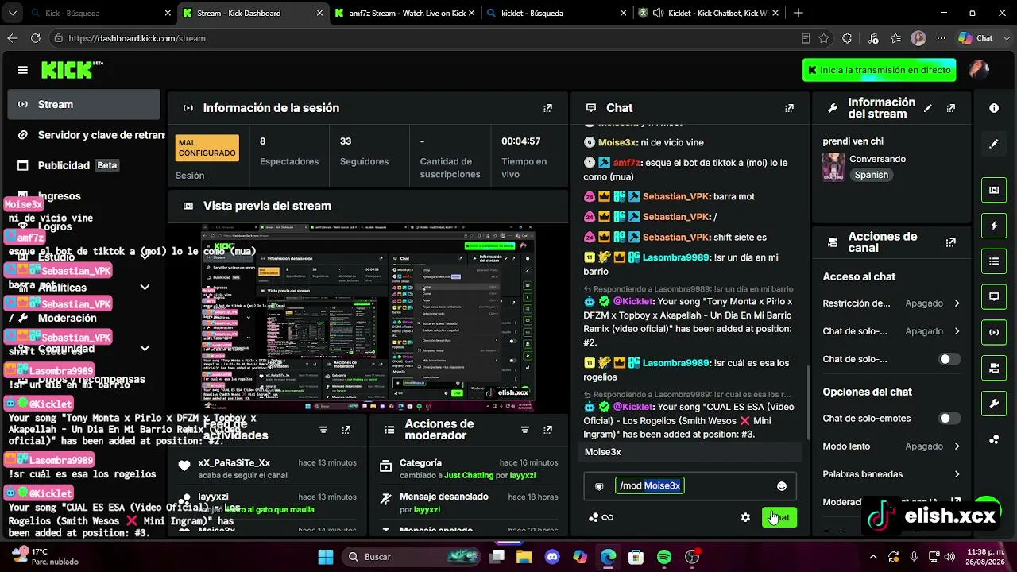Click the browser address bar URL

coord(137,38)
